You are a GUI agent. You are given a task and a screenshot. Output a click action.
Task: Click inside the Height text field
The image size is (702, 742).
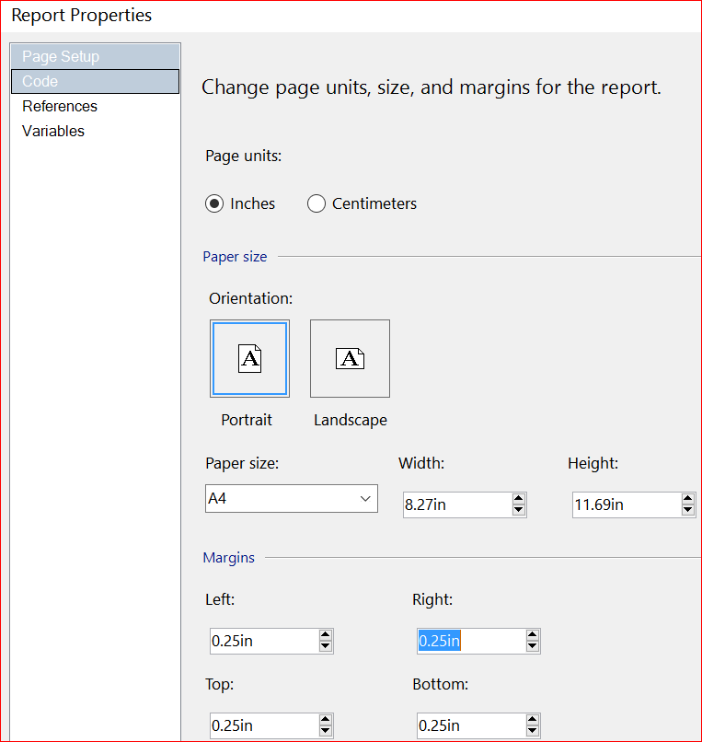coord(624,504)
